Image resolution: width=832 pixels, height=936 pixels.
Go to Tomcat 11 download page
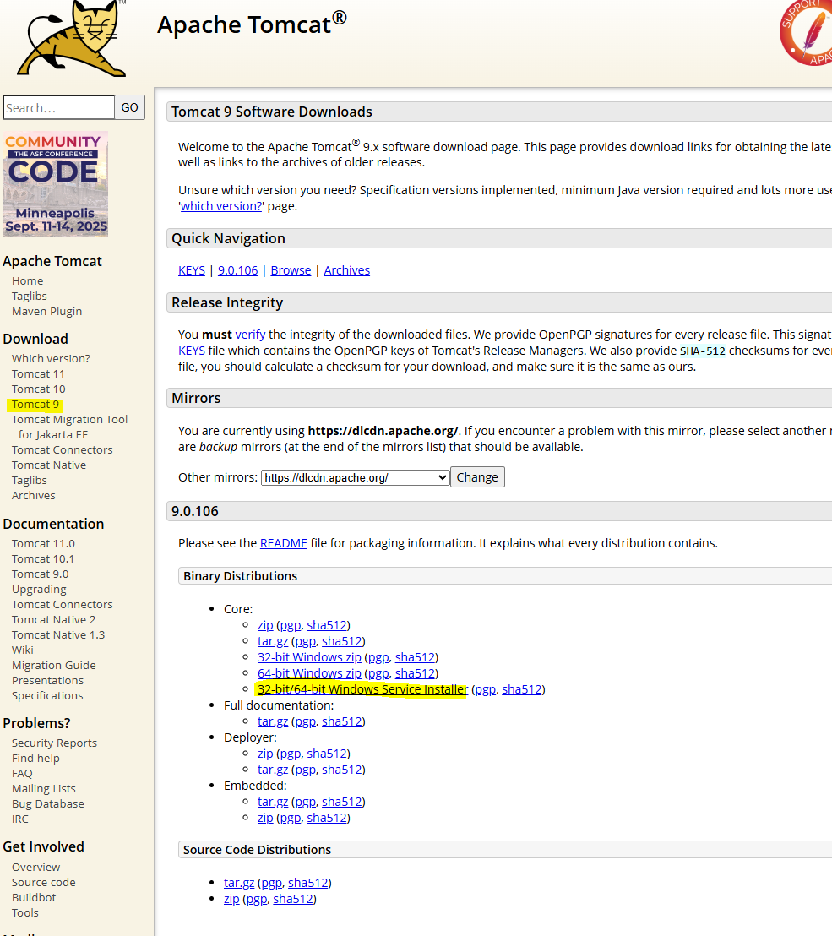point(38,373)
